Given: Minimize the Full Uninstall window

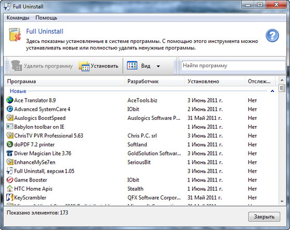Looking at the screenshot, I should point(248,5).
